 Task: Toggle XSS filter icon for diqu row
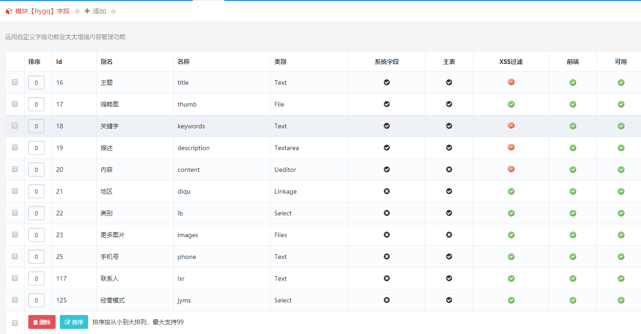point(511,191)
